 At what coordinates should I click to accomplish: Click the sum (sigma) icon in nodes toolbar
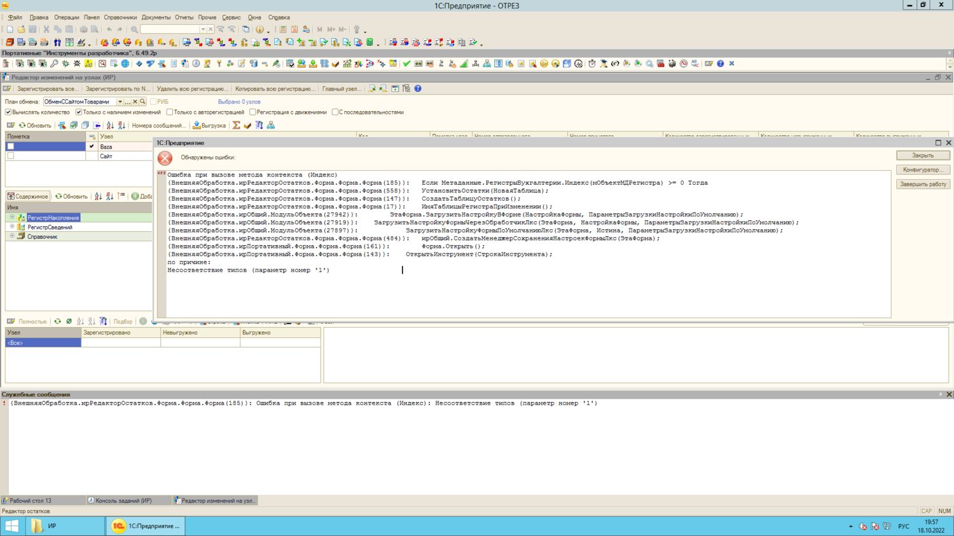tap(236, 126)
